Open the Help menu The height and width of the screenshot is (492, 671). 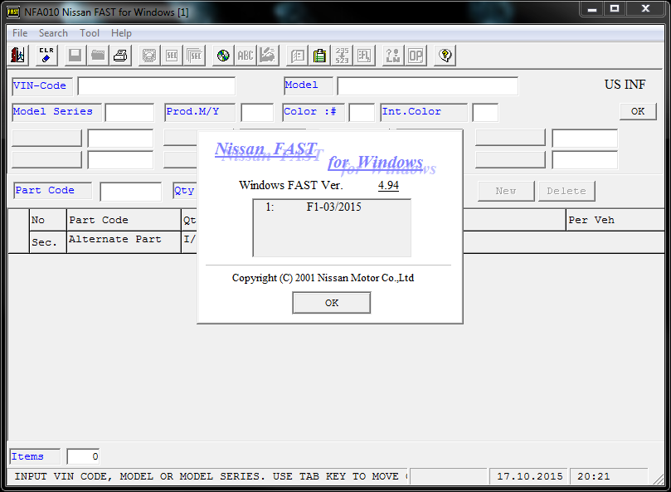pos(122,33)
